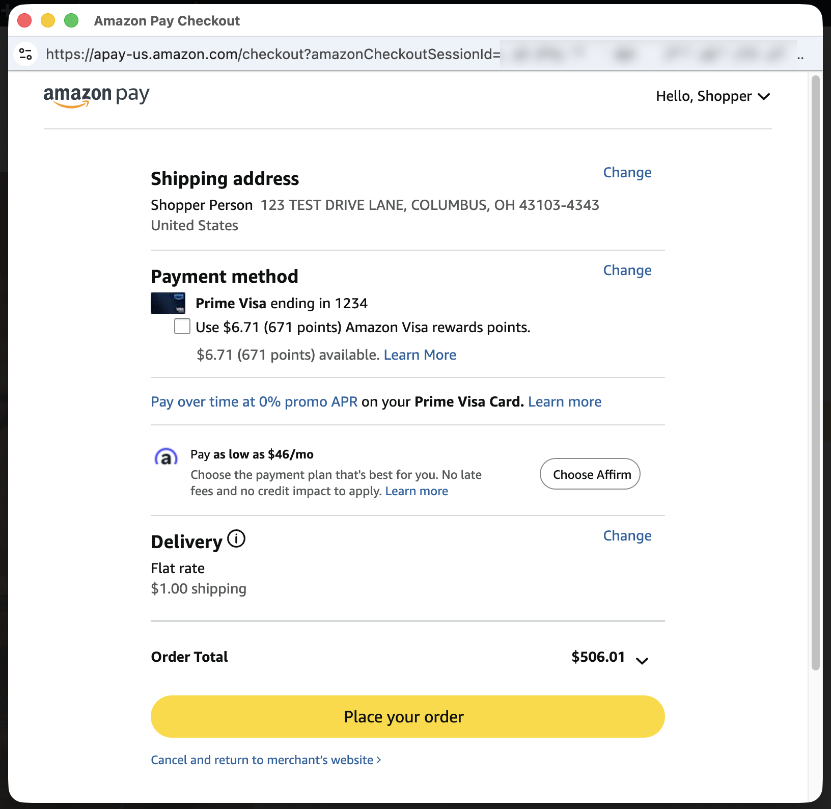Click the page's vertical scrollbar
The height and width of the screenshot is (809, 831).
pos(816,372)
